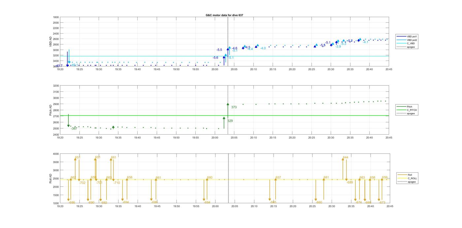462x228 pixels.
Task: Click the VBD AD y-axis label
Action: [x=51, y=41]
